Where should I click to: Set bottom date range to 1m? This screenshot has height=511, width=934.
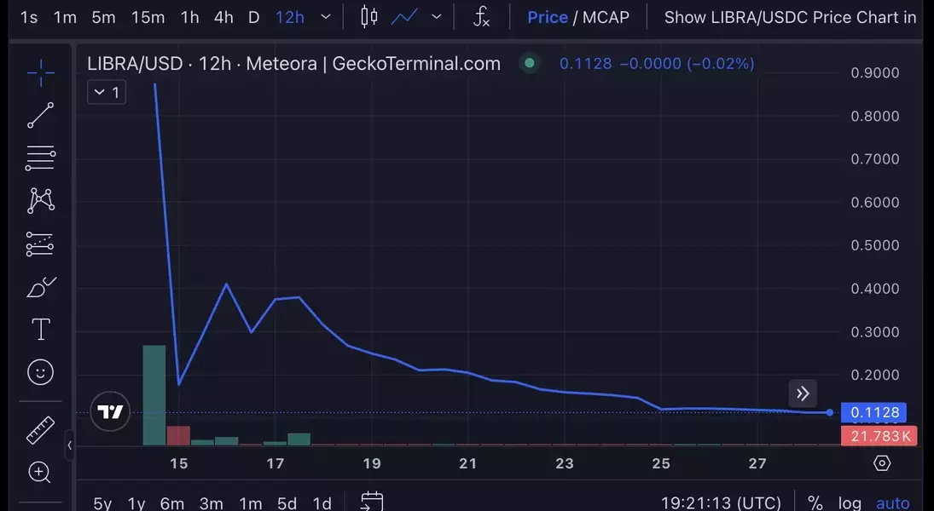point(251,504)
